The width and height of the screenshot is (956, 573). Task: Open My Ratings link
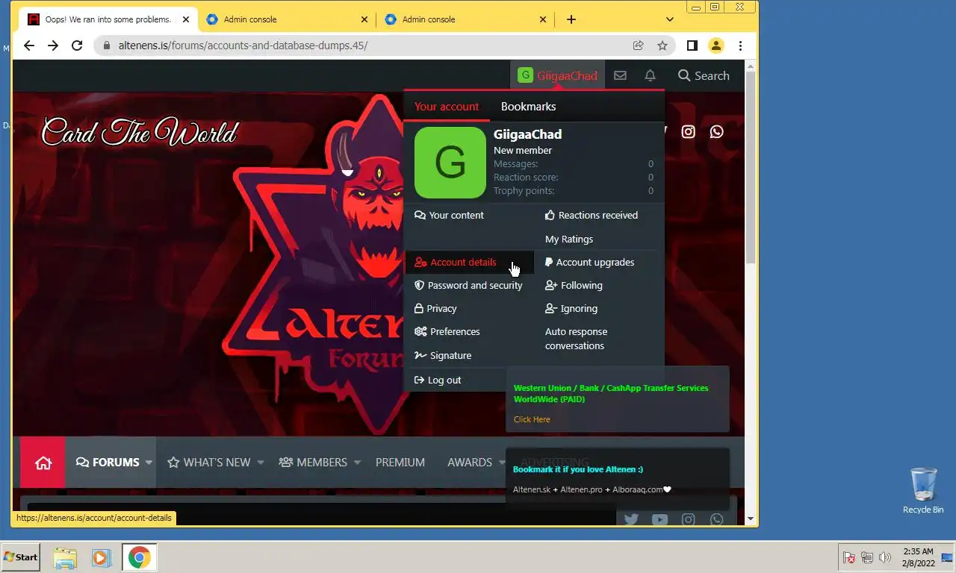569,239
